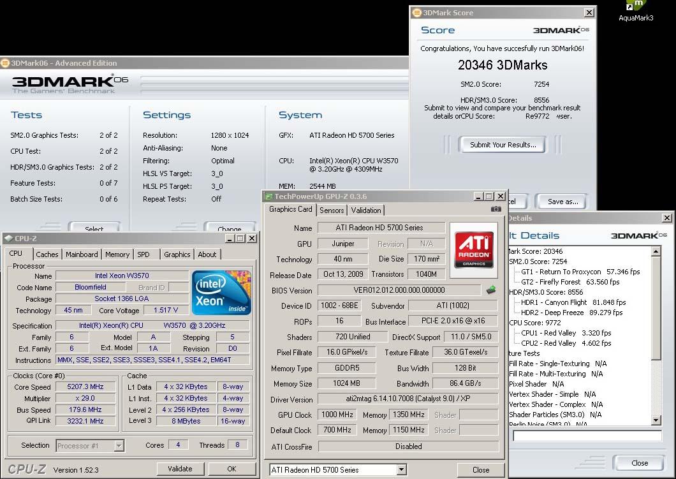
Task: Click the text field in Result Details window
Action: pos(587,436)
